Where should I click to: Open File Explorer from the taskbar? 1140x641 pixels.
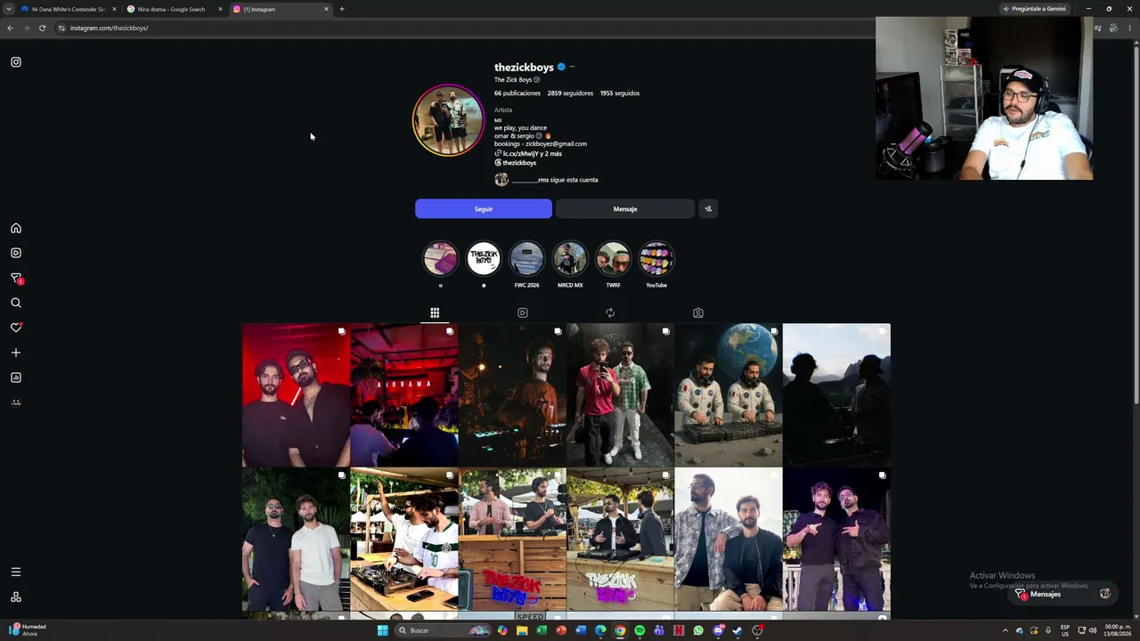(522, 630)
